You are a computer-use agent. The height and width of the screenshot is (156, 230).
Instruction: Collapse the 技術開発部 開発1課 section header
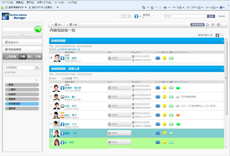[223, 68]
